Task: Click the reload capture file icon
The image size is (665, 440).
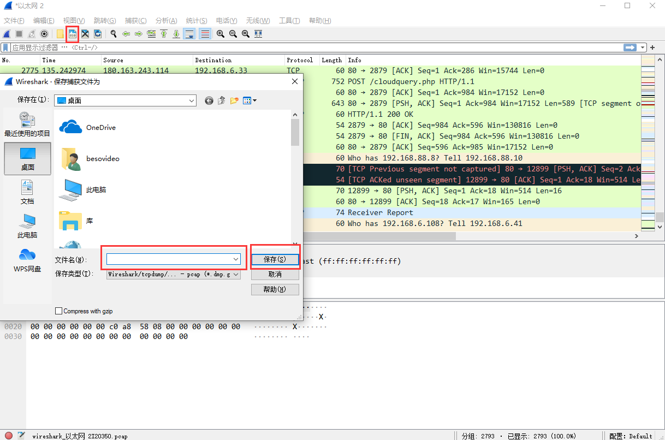Action: 97,34
